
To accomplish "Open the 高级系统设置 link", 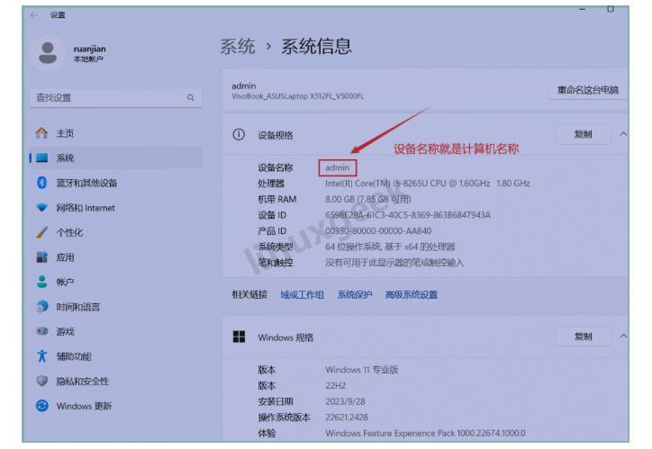I will [x=411, y=295].
